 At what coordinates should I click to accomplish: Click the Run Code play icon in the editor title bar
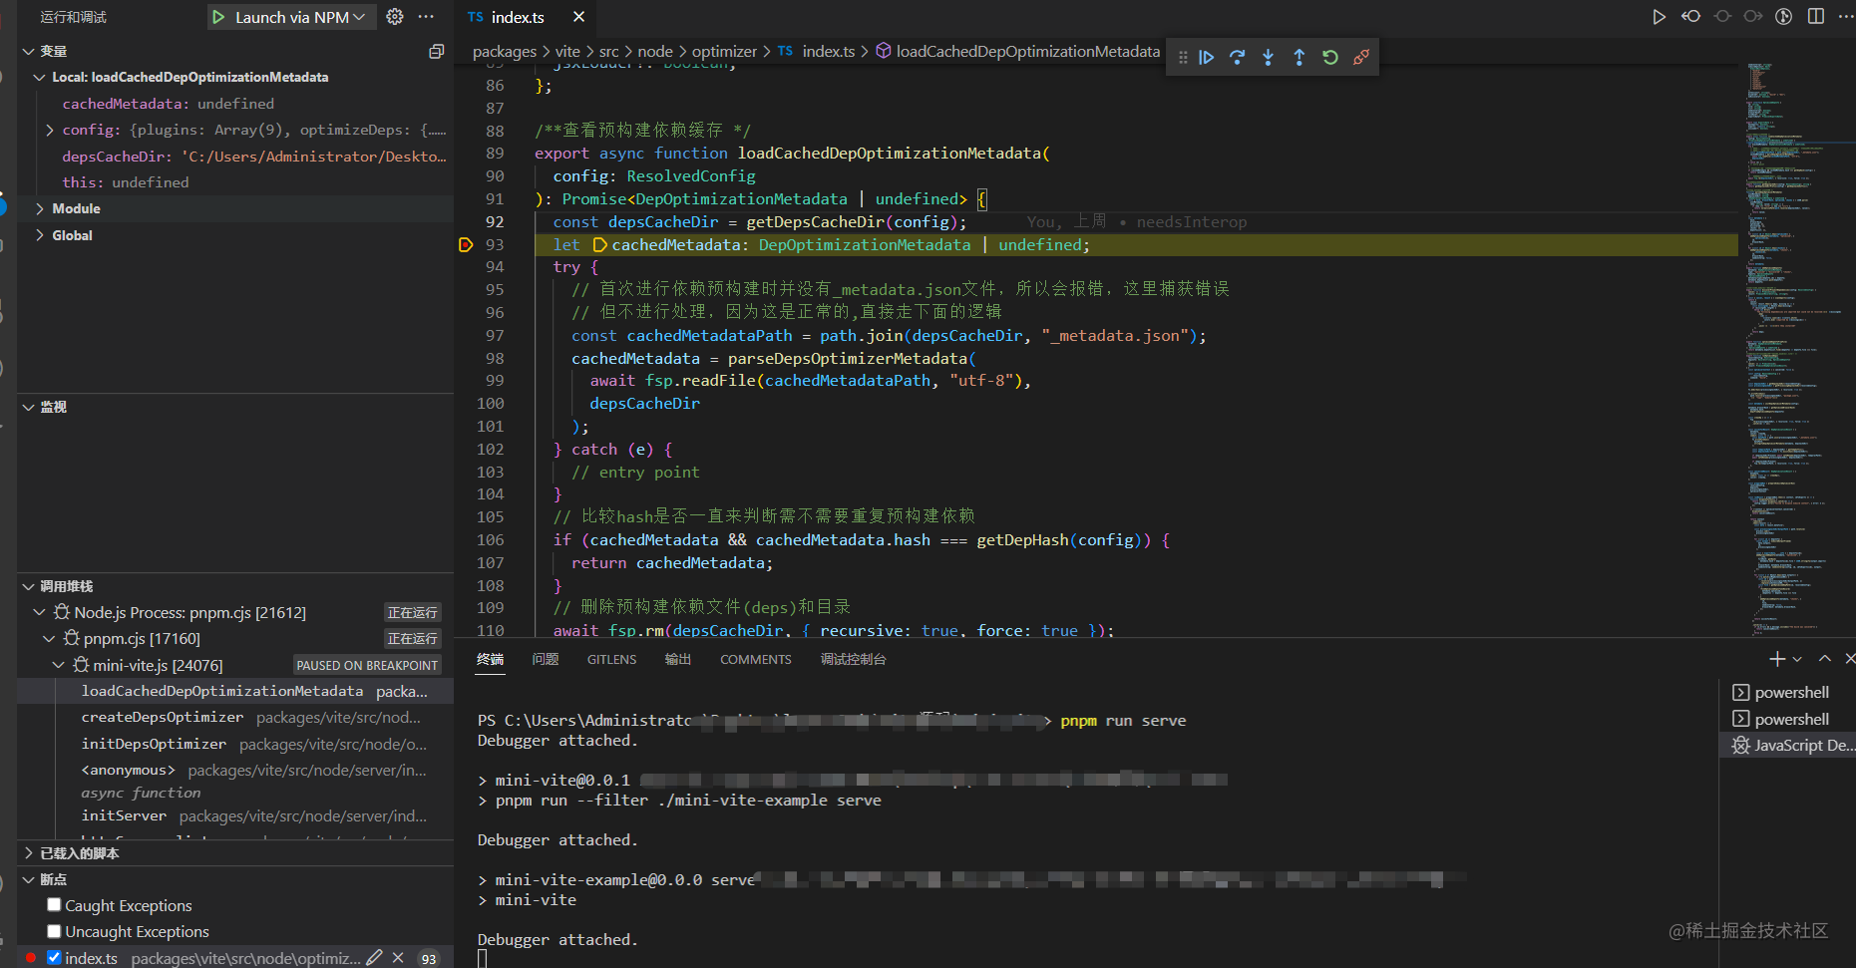coord(1659,17)
